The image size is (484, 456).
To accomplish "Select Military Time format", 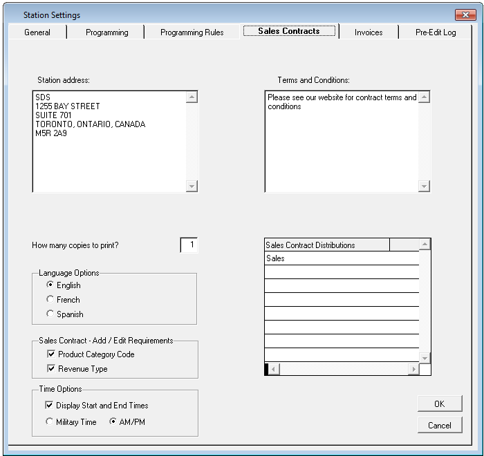I will [50, 422].
